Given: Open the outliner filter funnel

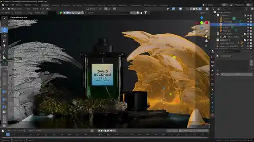Looking at the screenshot, I should (246, 9).
